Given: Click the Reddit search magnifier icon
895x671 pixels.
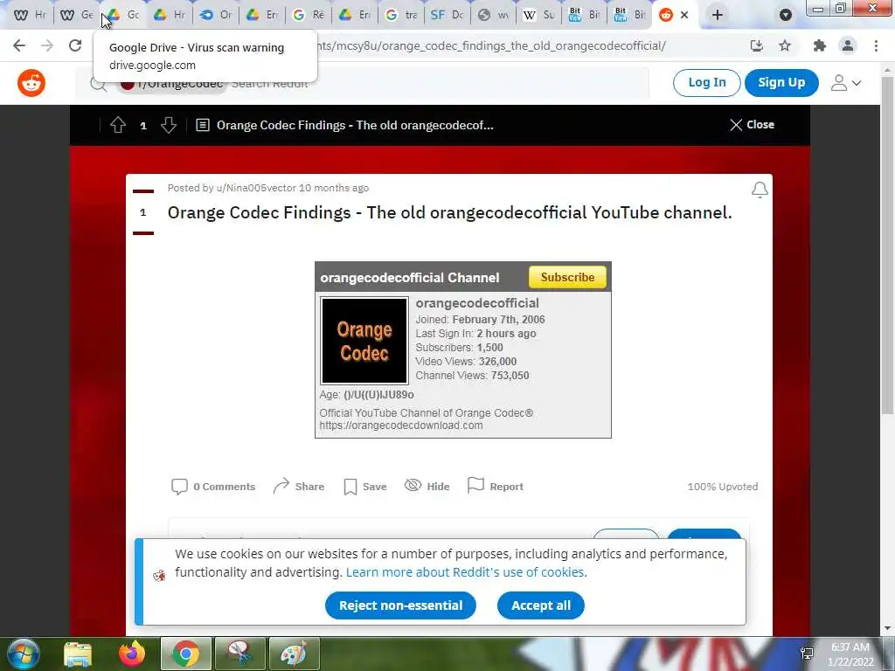Looking at the screenshot, I should click(x=98, y=85).
